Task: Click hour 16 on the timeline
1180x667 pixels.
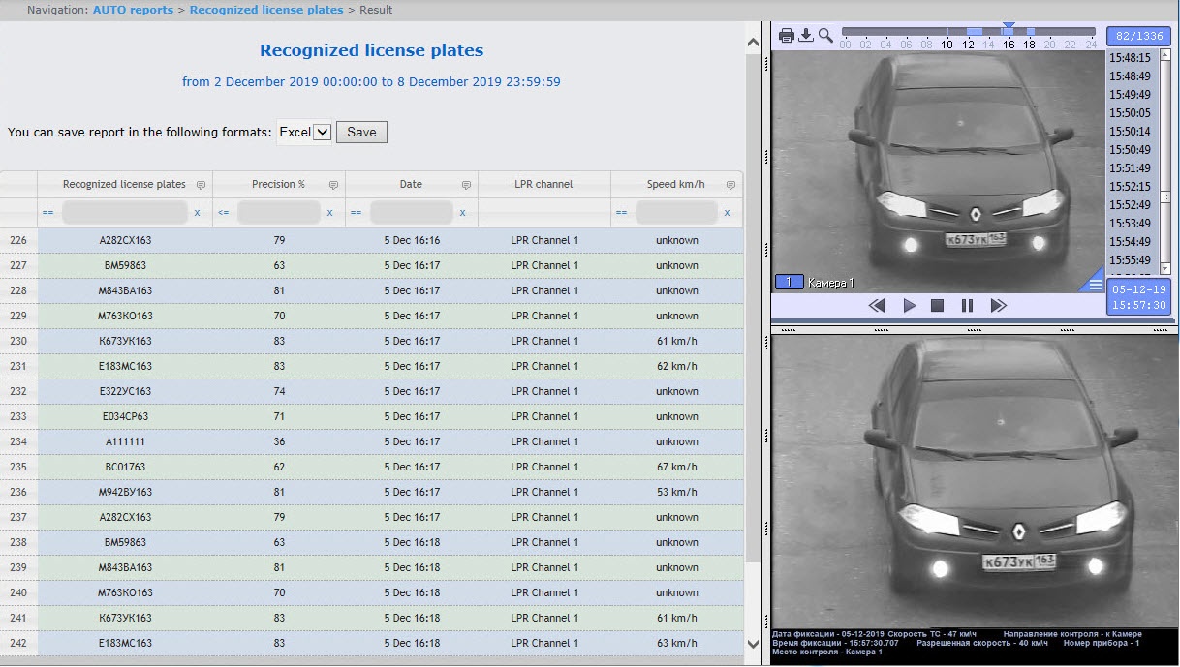Action: [1009, 45]
